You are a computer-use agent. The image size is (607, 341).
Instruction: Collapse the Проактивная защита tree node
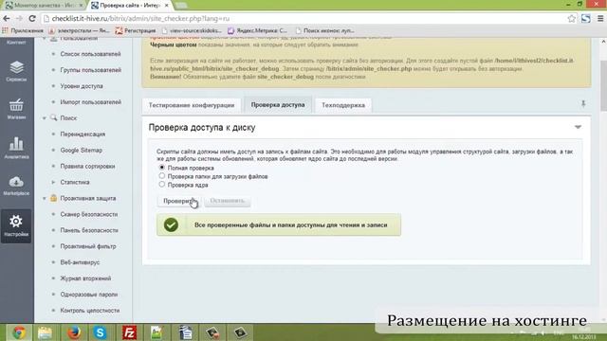45,198
